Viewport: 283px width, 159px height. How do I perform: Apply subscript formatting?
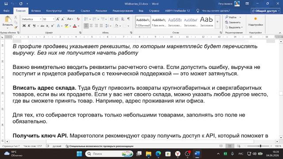click(x=47, y=26)
